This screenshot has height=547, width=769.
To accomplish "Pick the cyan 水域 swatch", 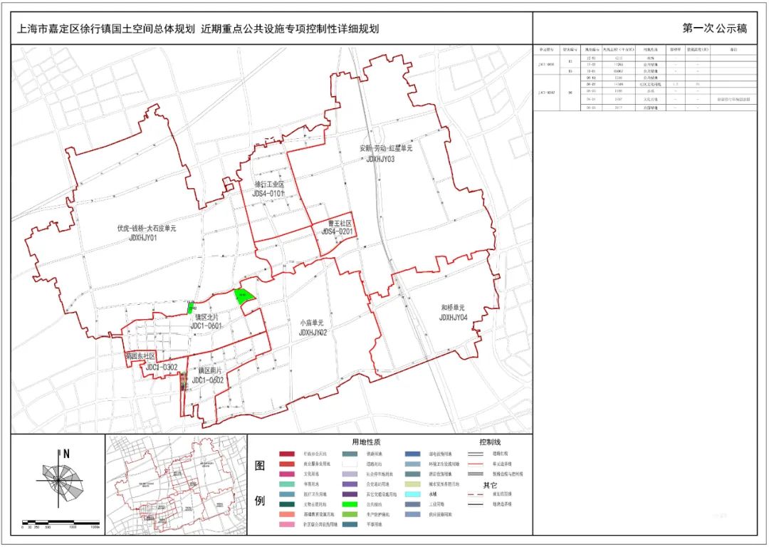I will coord(412,494).
